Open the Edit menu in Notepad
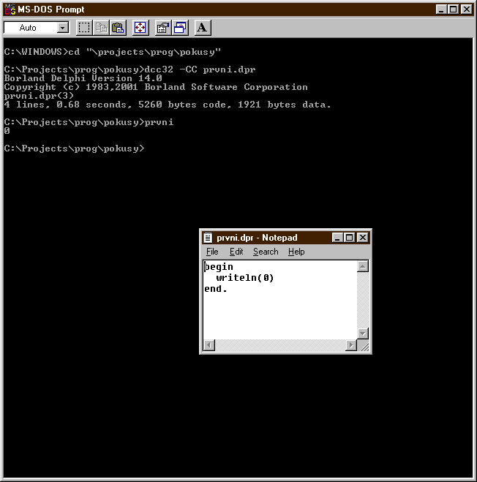Screen dimensions: 477x482 tap(236, 252)
